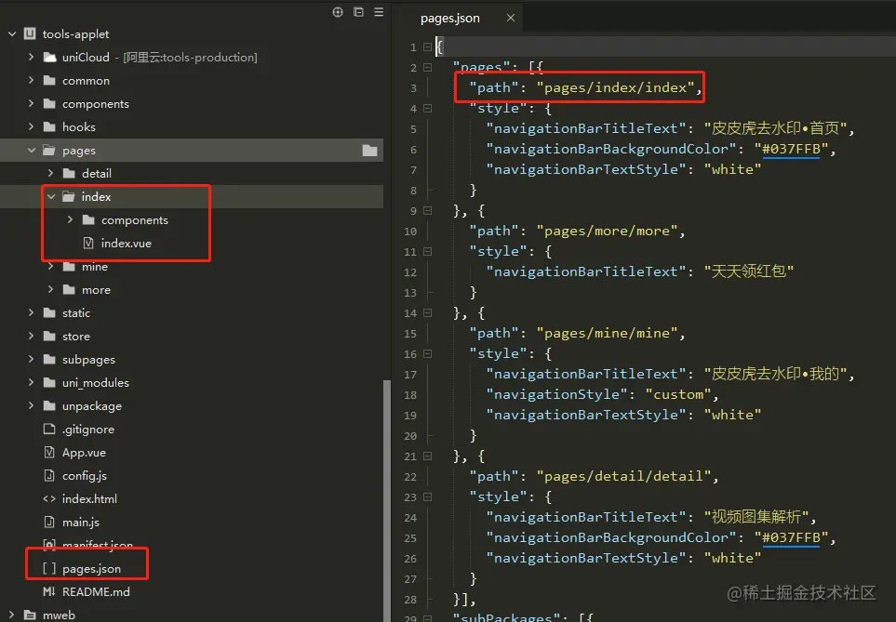This screenshot has width=896, height=622.
Task: Fold the code block at line 1
Action: pyautogui.click(x=427, y=46)
